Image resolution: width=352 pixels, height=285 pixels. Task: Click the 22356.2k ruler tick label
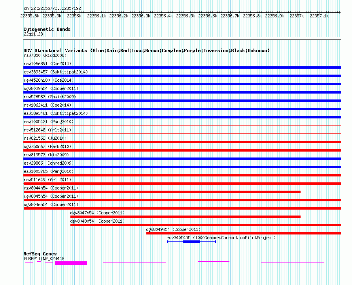(x=119, y=16)
